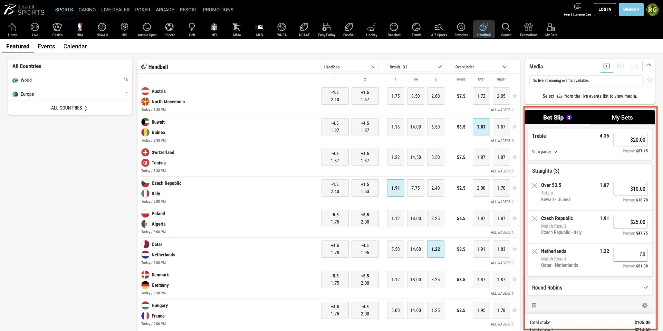Image resolution: width=663 pixels, height=331 pixels.
Task: Click the SIGN UP button
Action: [631, 9]
